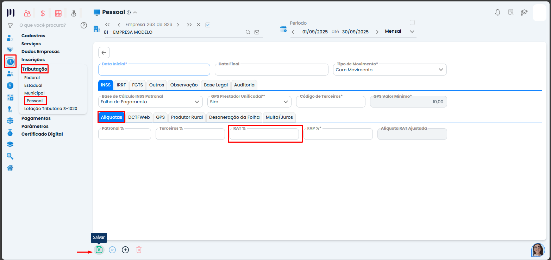
Task: Click the graduation cap training icon
Action: [x=524, y=13]
